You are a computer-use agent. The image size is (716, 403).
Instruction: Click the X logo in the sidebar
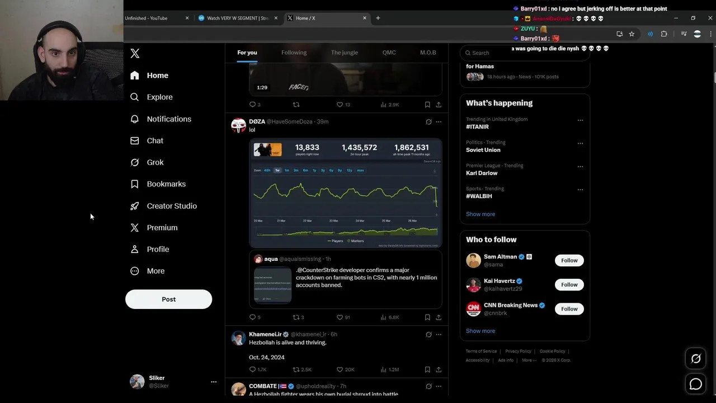tap(135, 54)
